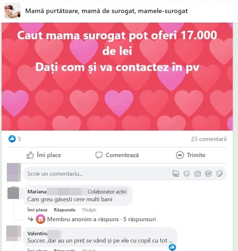Open the emoji smiley picker
The width and height of the screenshot is (238, 251).
click(187, 174)
